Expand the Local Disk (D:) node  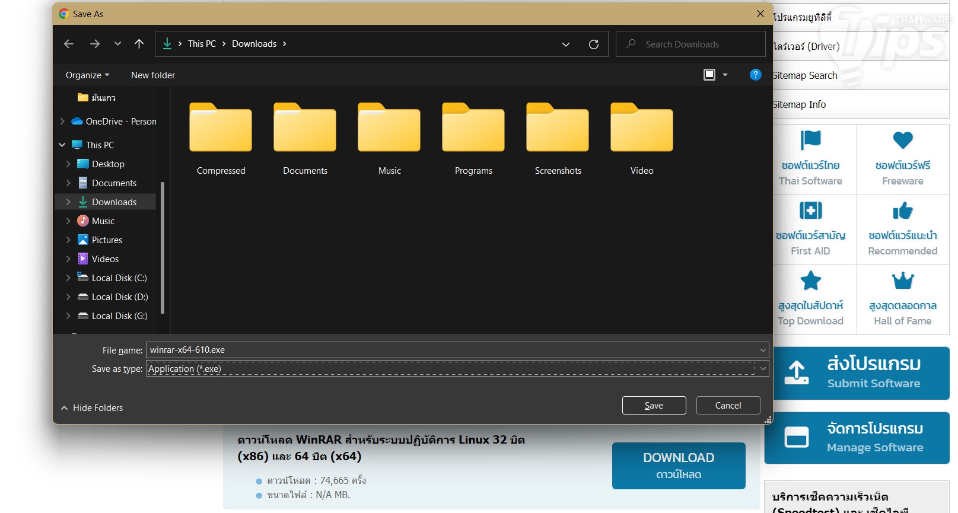tap(68, 297)
